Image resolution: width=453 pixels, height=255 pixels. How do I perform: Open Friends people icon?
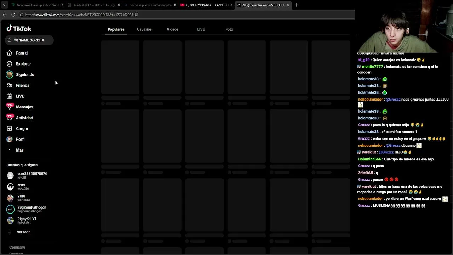[10, 85]
